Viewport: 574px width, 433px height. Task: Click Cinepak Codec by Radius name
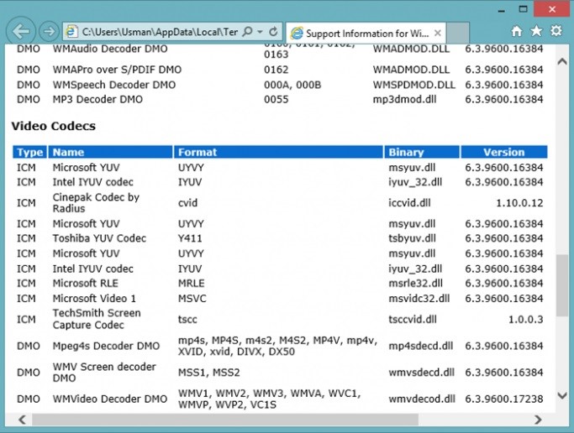pos(96,203)
